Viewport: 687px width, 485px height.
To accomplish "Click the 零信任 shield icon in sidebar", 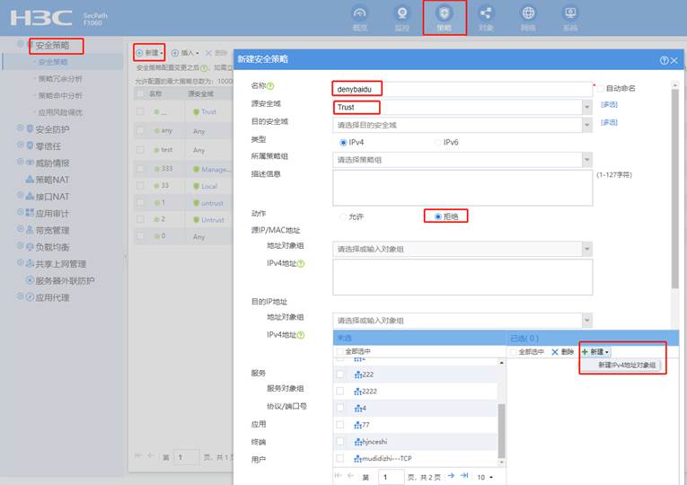I will tap(30, 145).
